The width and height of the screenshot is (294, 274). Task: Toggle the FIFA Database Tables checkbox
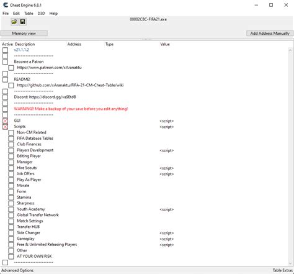[x=11, y=139]
